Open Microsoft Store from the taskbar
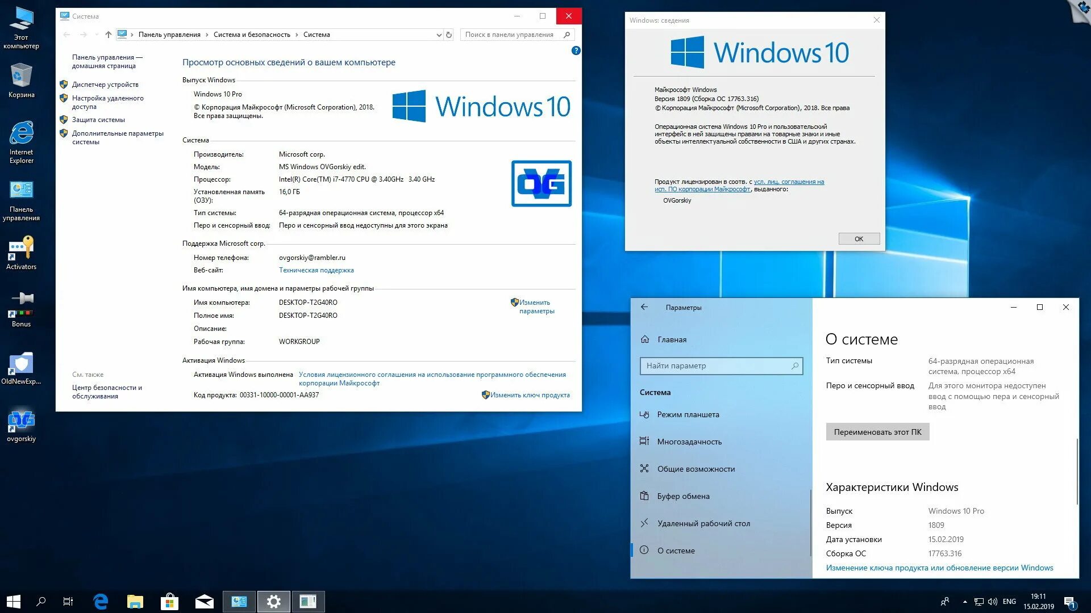1091x613 pixels. tap(169, 601)
